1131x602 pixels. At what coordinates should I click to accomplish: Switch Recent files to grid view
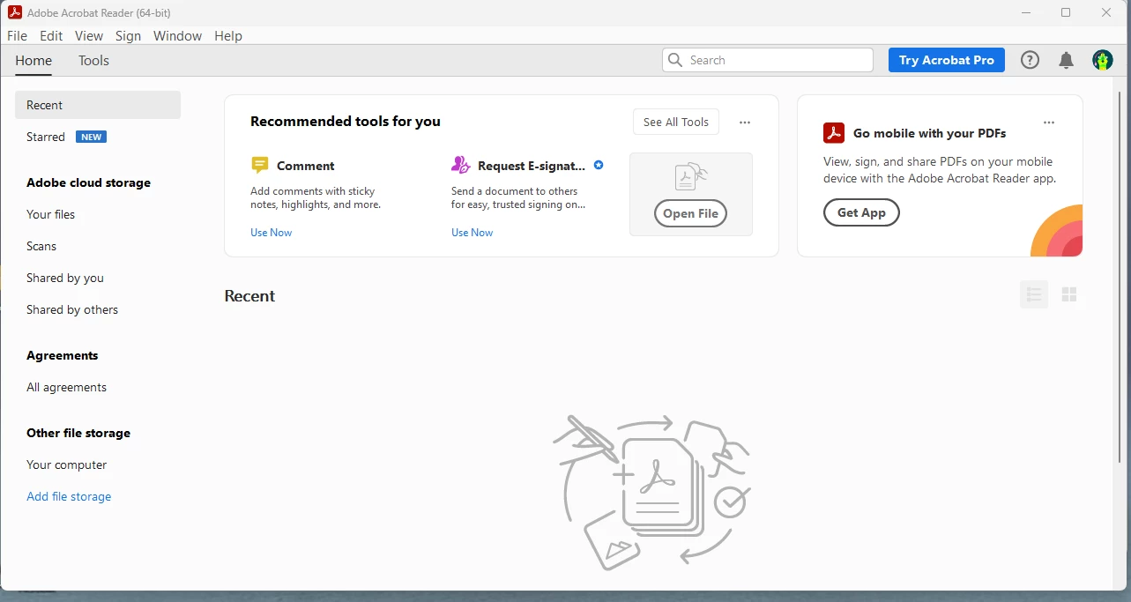[x=1069, y=294]
